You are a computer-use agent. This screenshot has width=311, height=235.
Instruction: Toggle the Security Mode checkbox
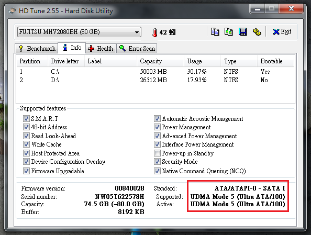157,161
